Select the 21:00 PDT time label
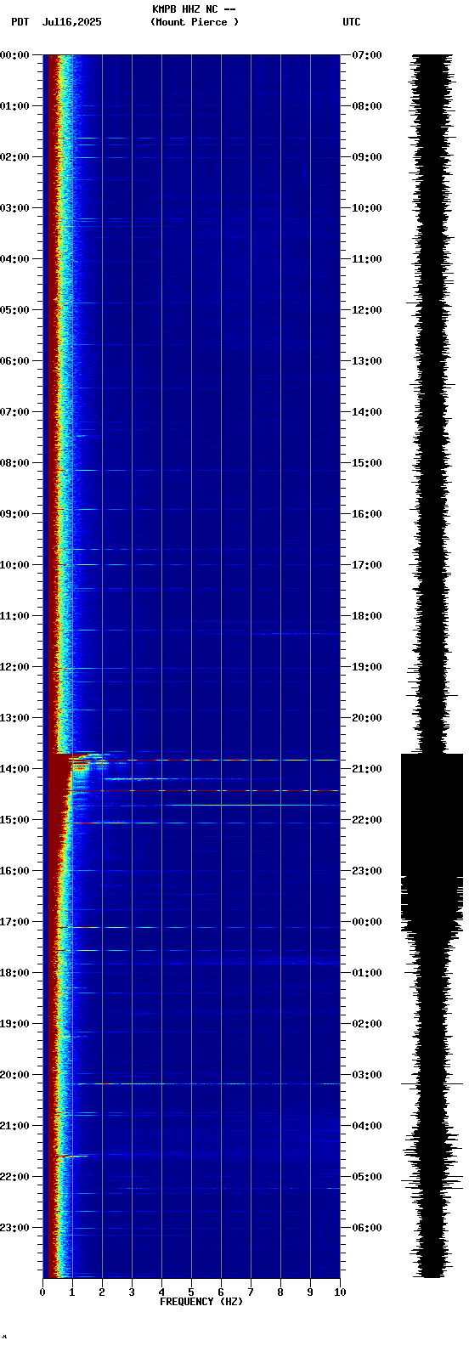This screenshot has width=469, height=1346. [14, 1126]
